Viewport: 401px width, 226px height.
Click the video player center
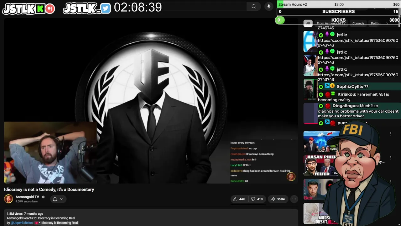[151, 100]
